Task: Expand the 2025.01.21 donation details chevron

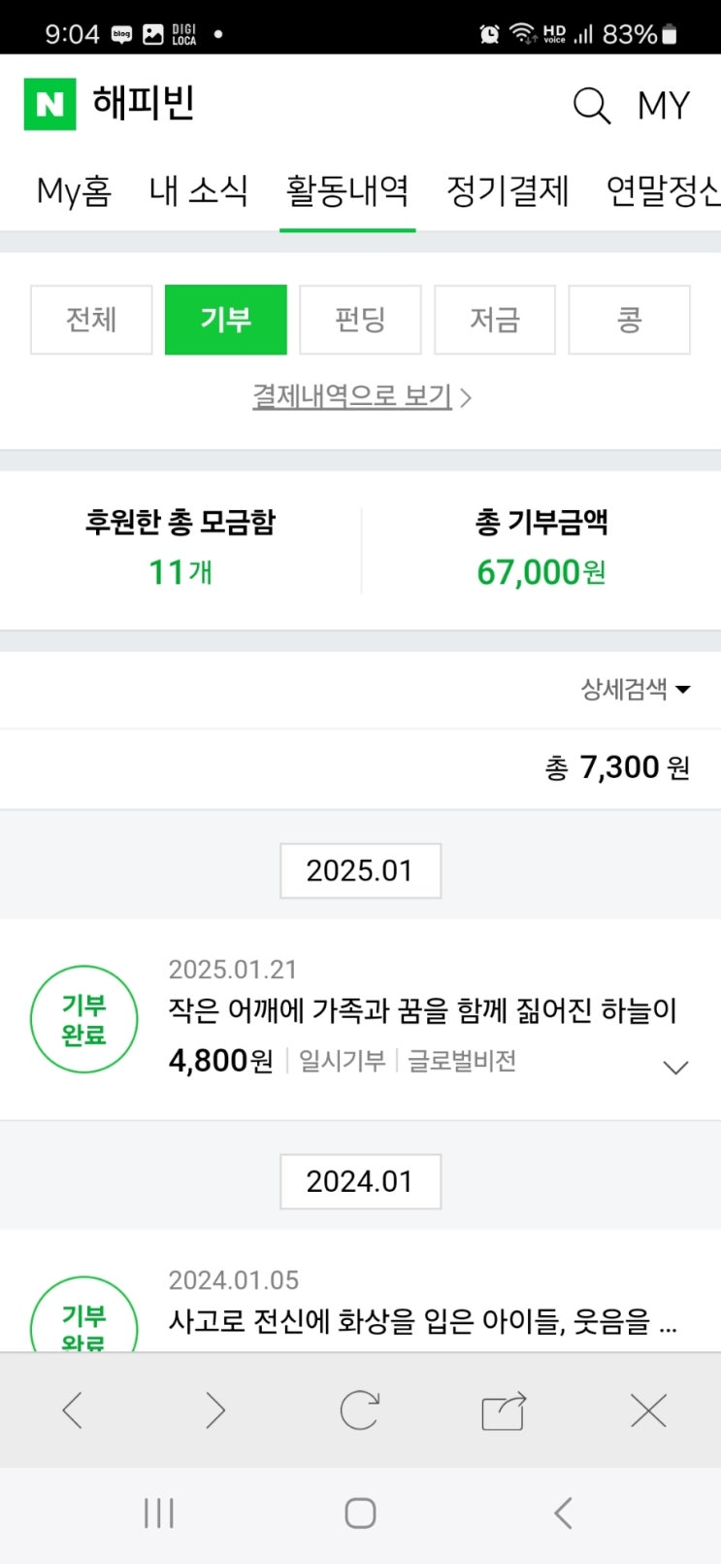Action: pos(674,1067)
